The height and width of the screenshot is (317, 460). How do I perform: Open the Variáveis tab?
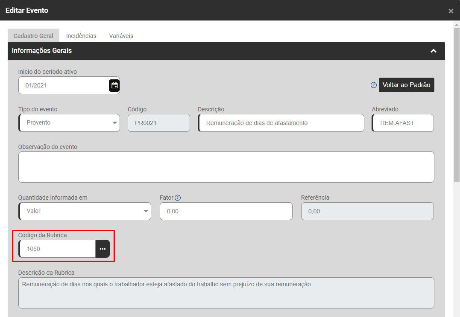pos(121,36)
